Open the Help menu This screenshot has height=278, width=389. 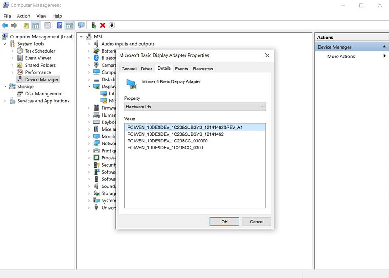pyautogui.click(x=57, y=16)
